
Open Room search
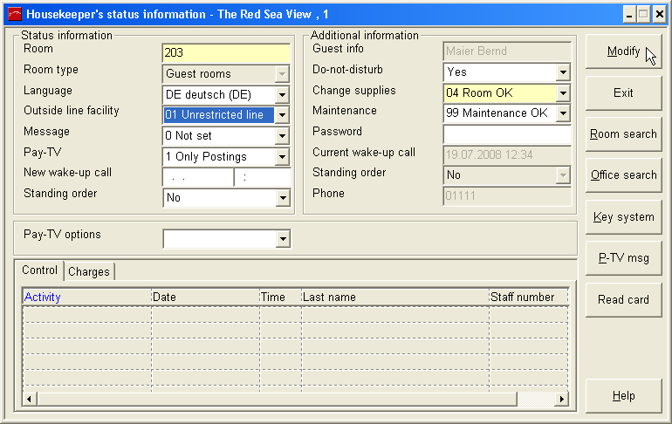pyautogui.click(x=623, y=134)
